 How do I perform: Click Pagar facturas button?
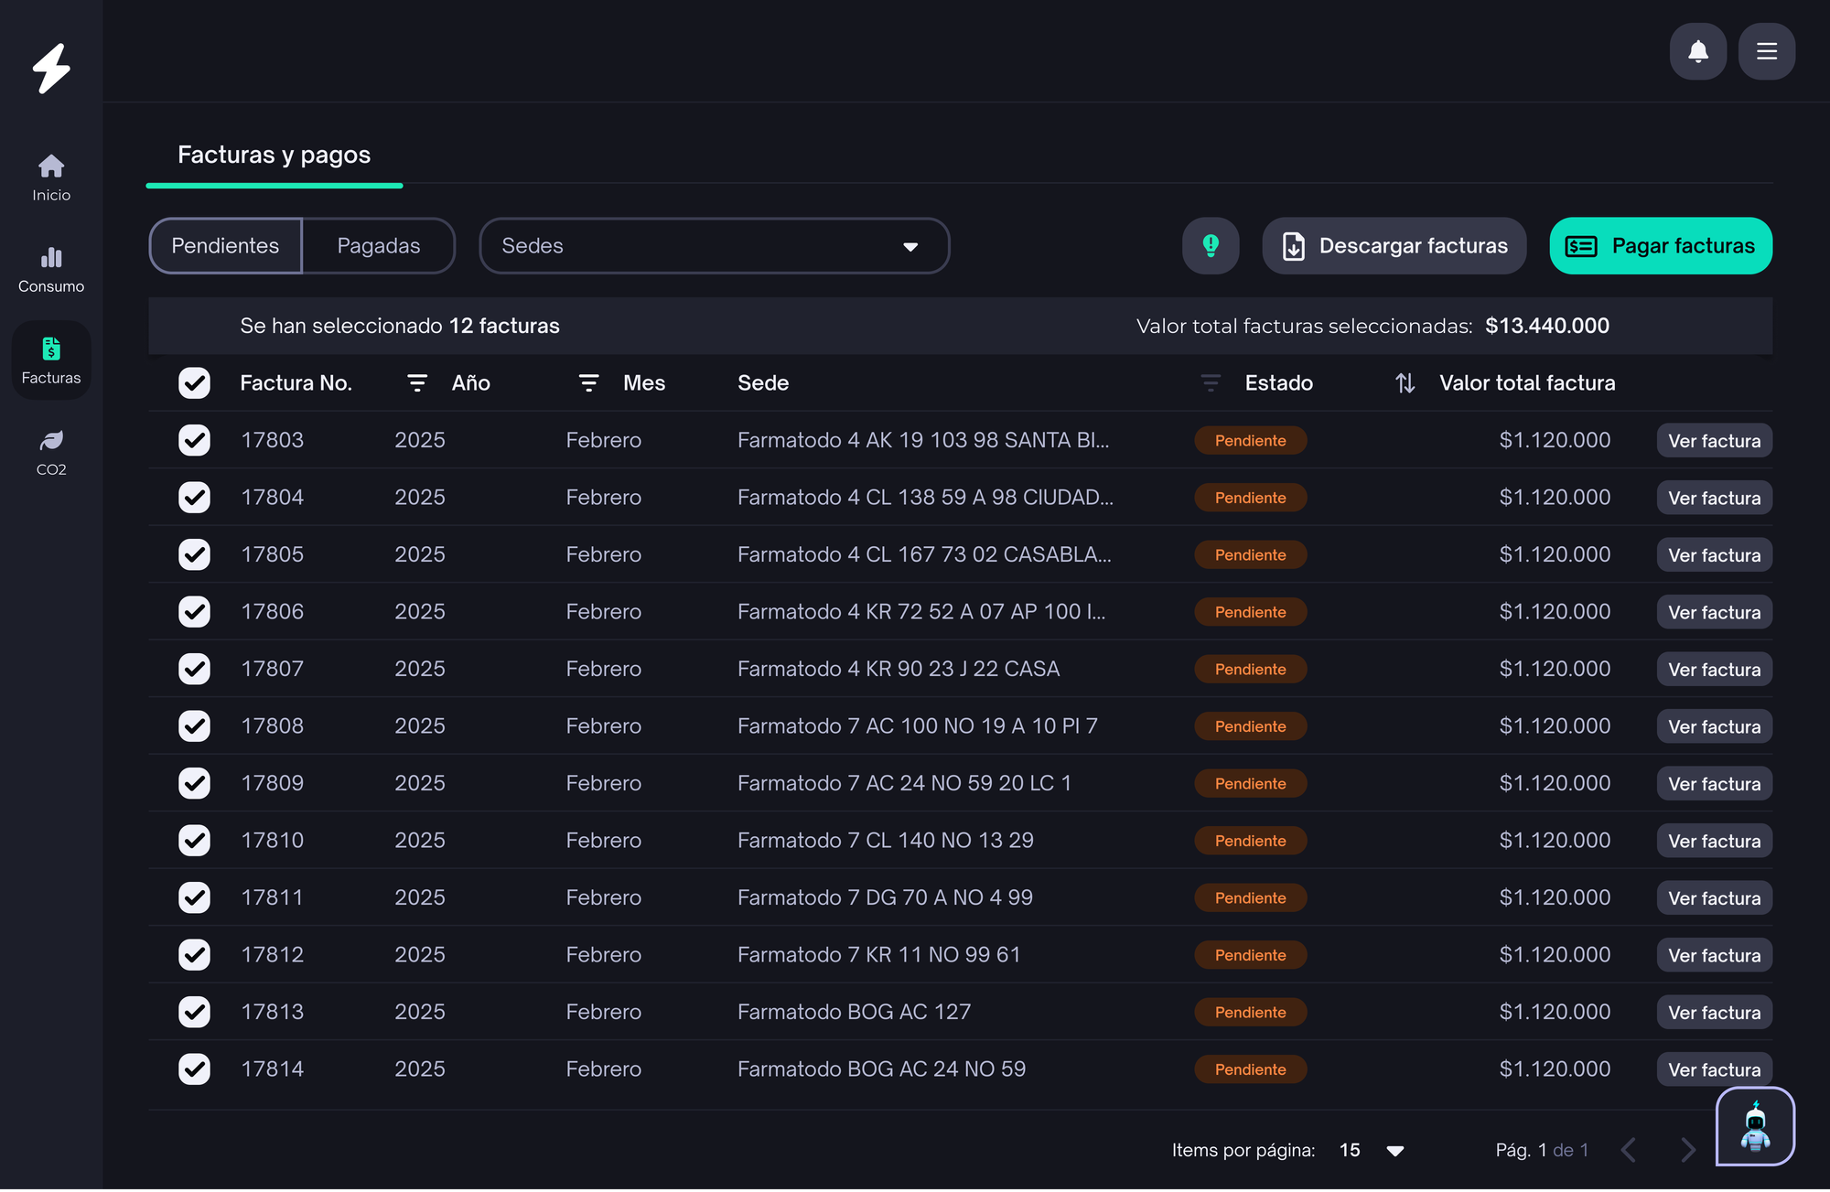1660,245
